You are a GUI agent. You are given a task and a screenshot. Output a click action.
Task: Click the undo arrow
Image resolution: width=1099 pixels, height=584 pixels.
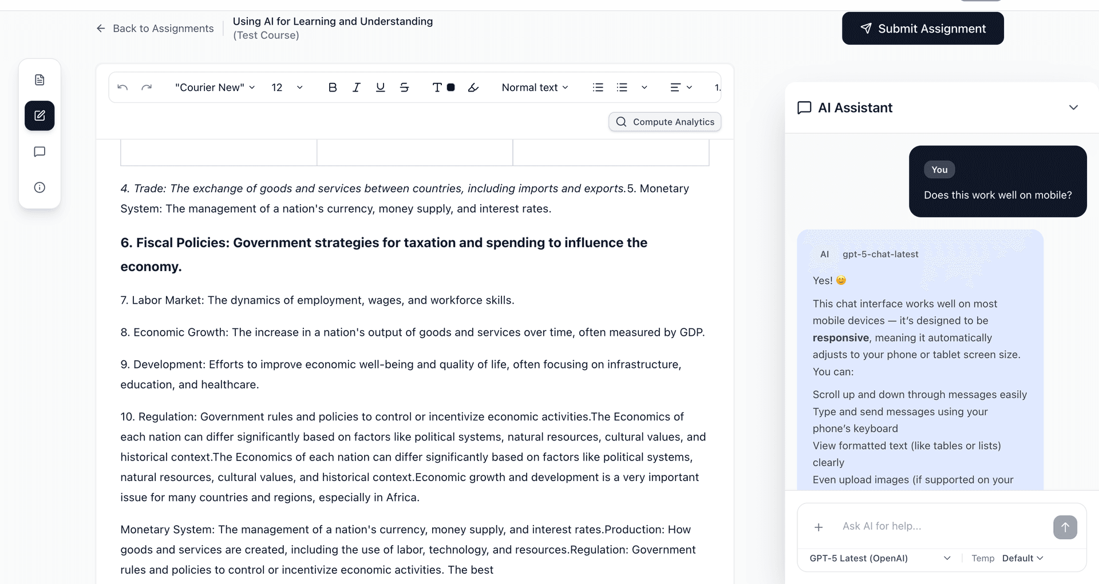tap(122, 87)
